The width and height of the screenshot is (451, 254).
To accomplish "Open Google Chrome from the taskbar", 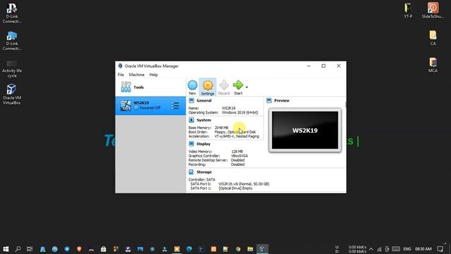I will coord(238,249).
